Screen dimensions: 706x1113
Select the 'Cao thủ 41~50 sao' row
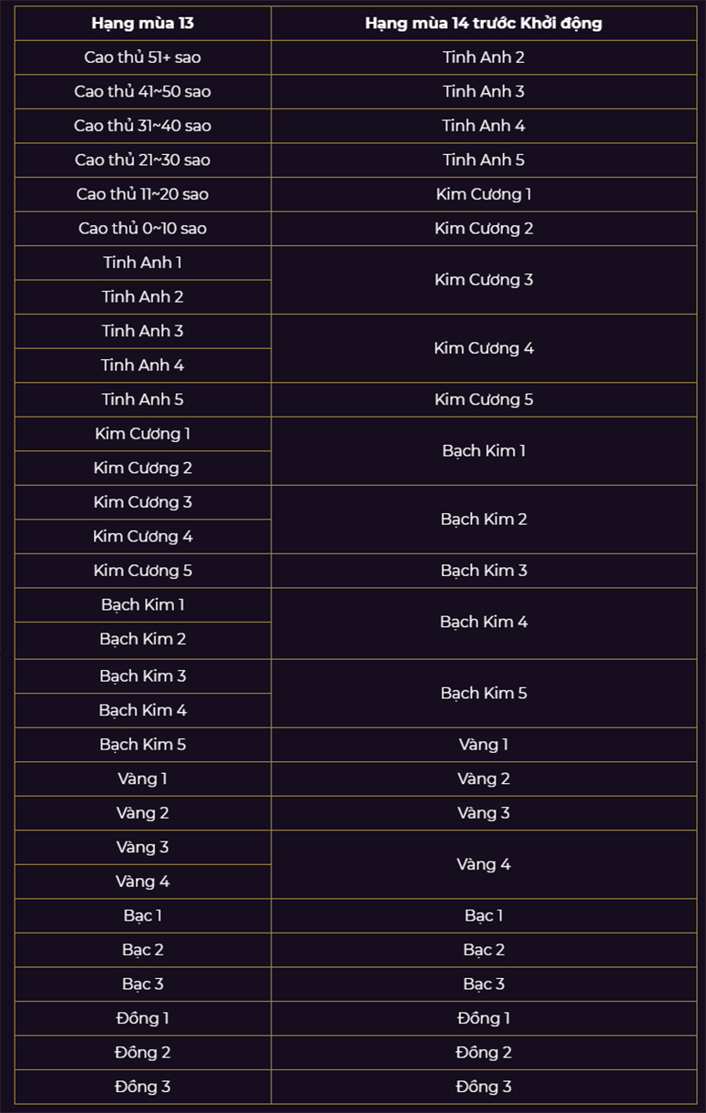pos(356,91)
